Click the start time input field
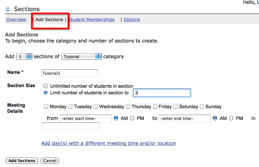 (85, 118)
